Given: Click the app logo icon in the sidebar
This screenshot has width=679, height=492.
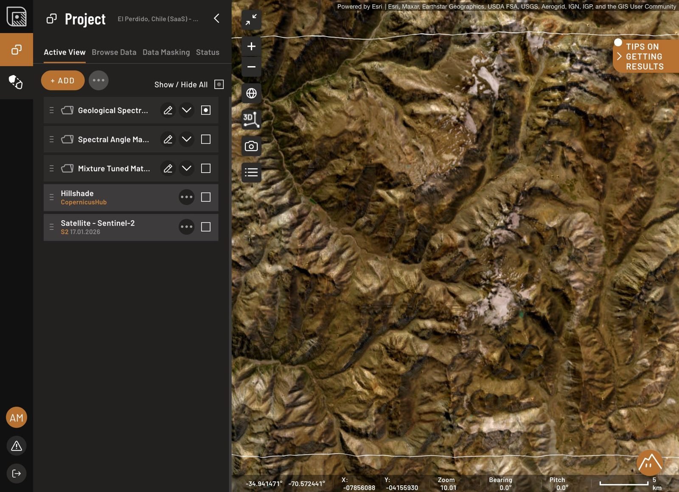Looking at the screenshot, I should 17,17.
